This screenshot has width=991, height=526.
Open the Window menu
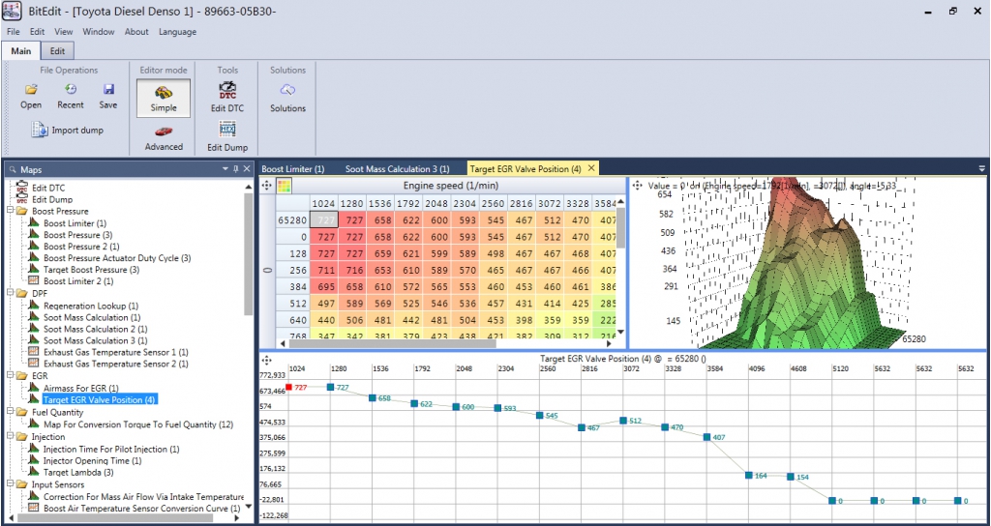click(x=99, y=32)
